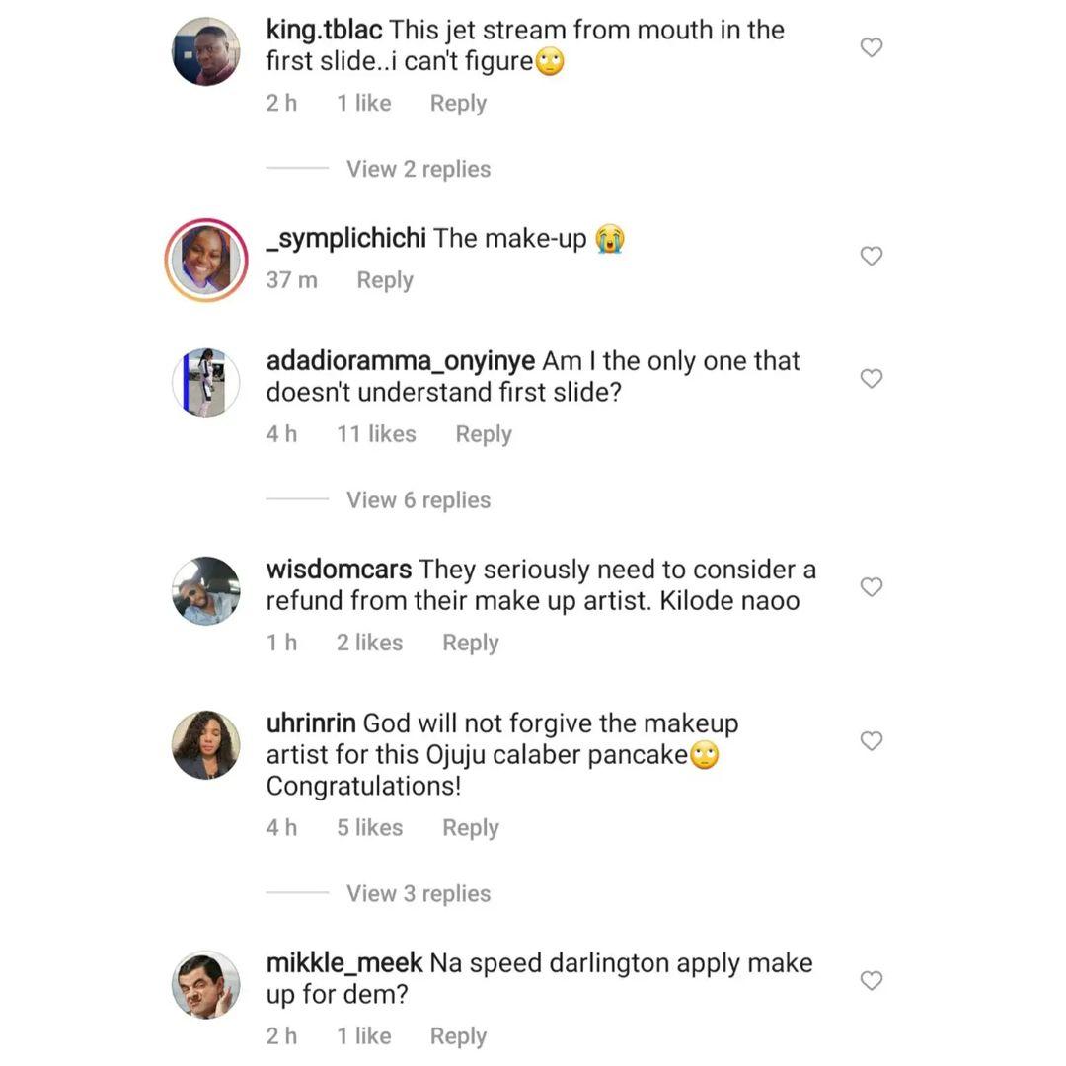Expand the 2 replies under king.tblac
Viewport: 1066px width, 1066px height.
click(418, 169)
